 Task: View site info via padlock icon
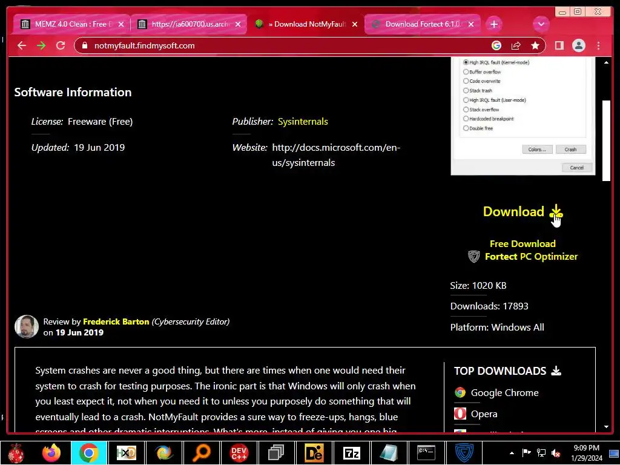coord(84,46)
